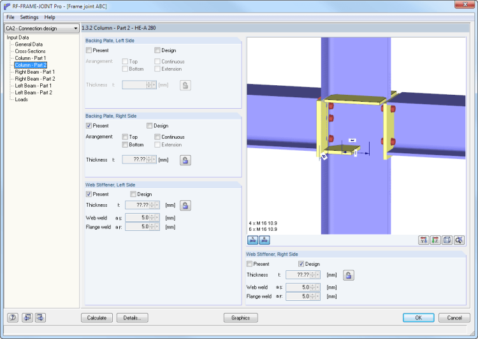This screenshot has width=478, height=339.
Task: Select Right Beam - Part 1 in tree
Action: [x=34, y=72]
